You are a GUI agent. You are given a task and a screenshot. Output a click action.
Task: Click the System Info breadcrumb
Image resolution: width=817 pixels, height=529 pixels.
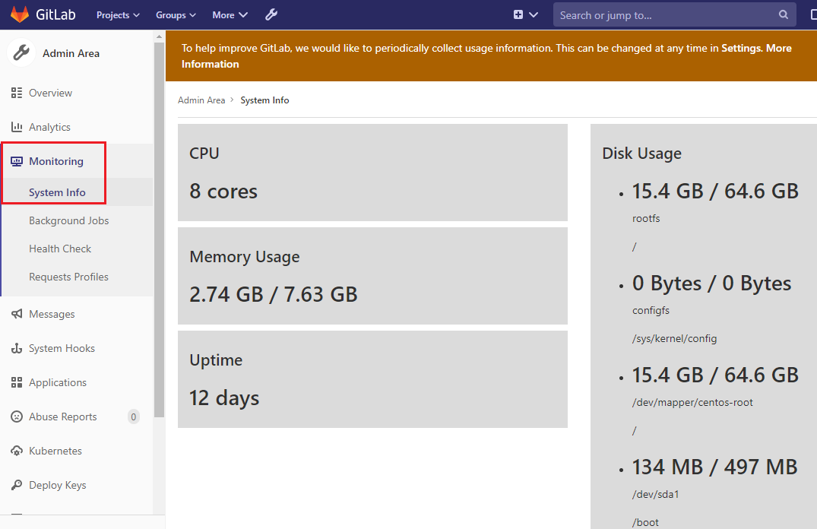pyautogui.click(x=264, y=100)
